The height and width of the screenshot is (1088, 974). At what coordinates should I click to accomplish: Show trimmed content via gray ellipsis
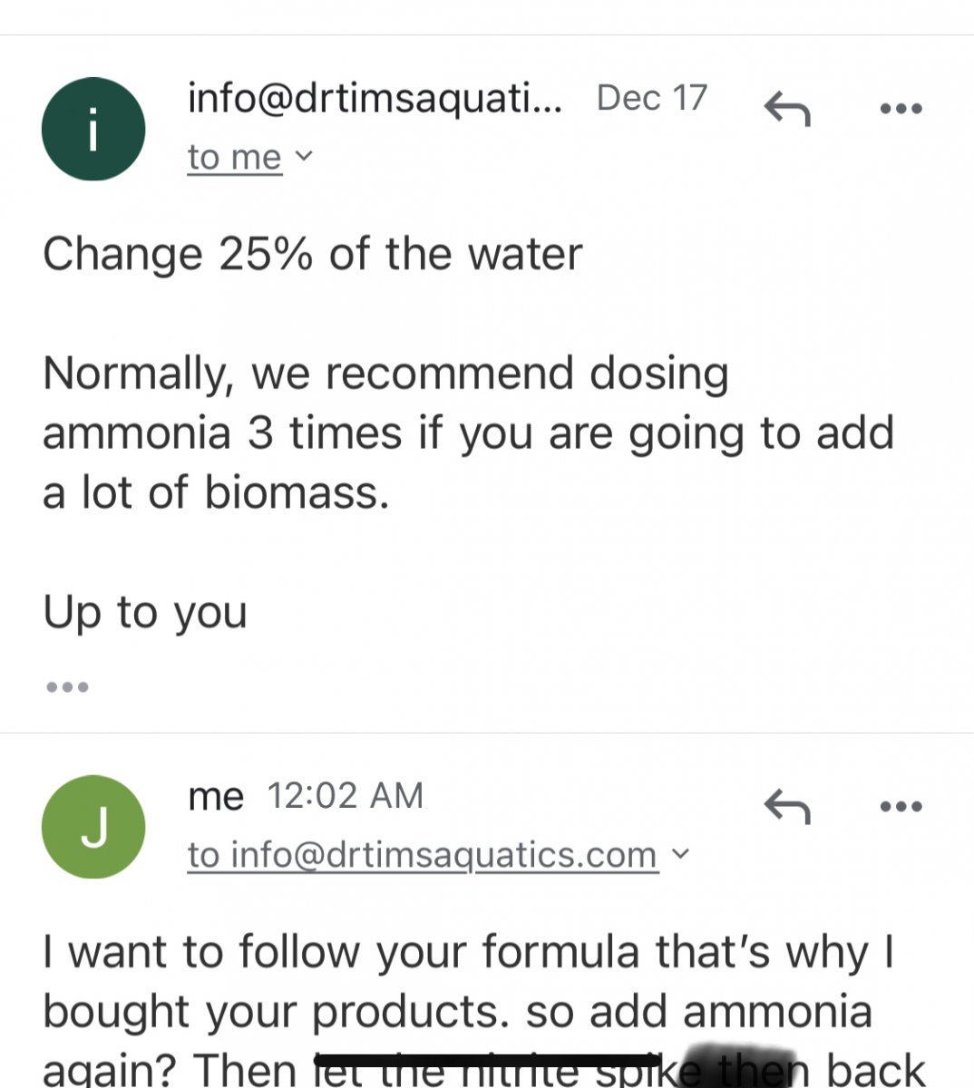[67, 686]
